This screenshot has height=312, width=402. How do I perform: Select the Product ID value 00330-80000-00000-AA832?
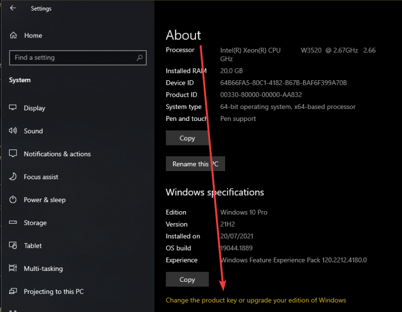coord(261,95)
